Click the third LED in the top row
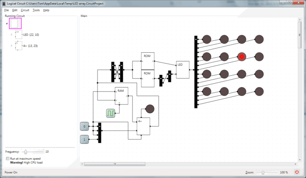The image size is (306, 178). click(242, 39)
